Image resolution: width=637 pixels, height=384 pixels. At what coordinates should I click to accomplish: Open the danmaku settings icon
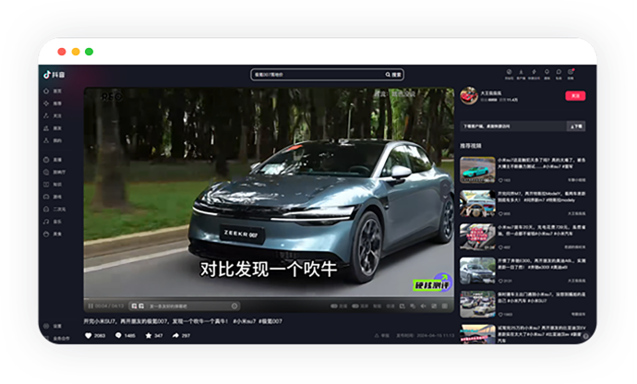141,306
